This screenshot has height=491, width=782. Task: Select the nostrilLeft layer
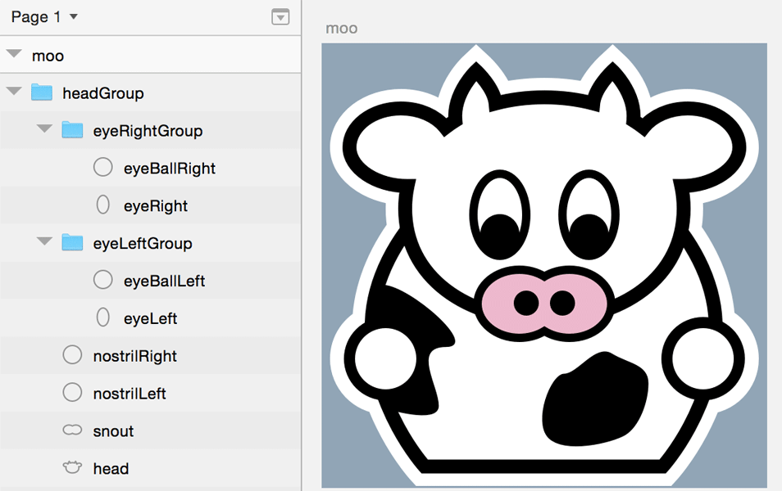(x=130, y=394)
